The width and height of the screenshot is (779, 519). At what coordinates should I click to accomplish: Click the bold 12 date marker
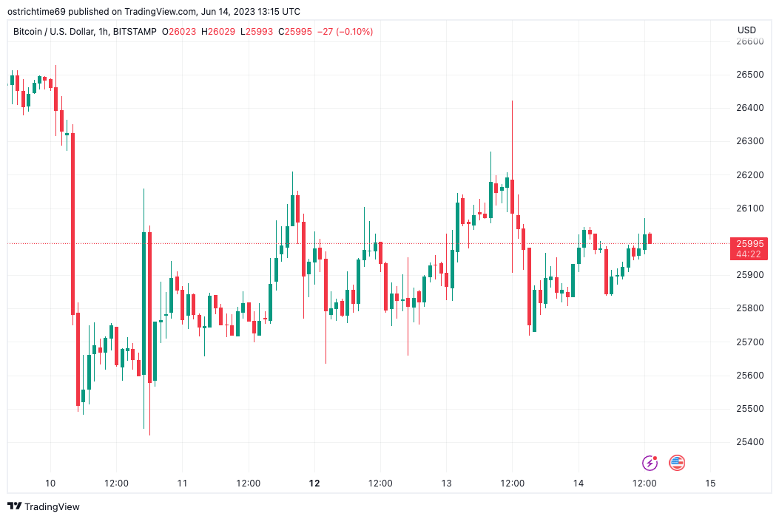click(314, 484)
